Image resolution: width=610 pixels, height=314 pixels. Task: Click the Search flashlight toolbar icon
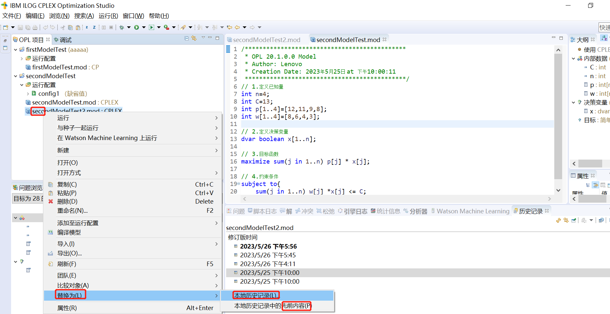point(183,27)
